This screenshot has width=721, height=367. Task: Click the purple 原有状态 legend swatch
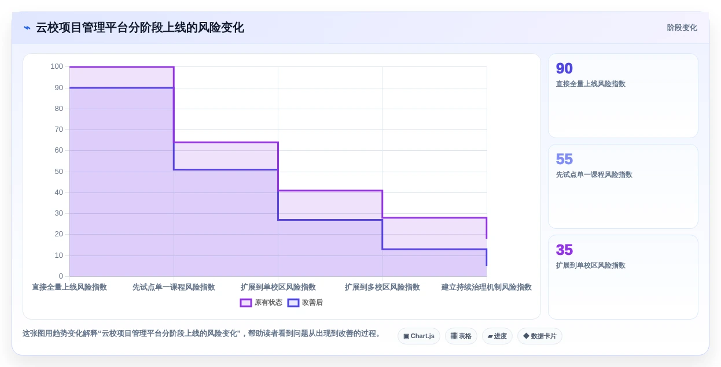tap(246, 302)
